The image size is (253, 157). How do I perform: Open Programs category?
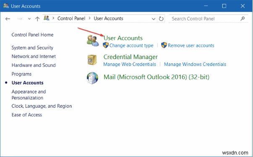coord(21,74)
